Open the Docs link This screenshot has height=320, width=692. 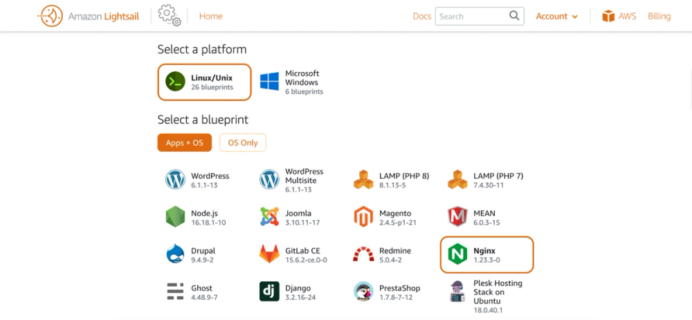422,17
